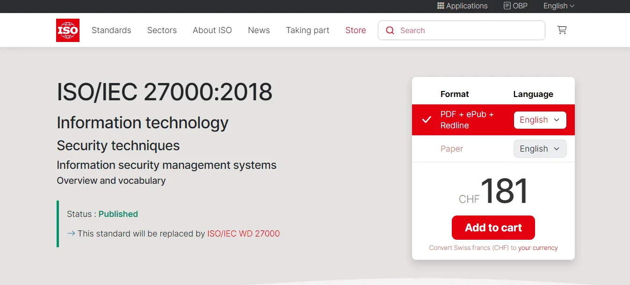Open the Standards menu
Viewport: 630px width, 285px height.
[111, 30]
